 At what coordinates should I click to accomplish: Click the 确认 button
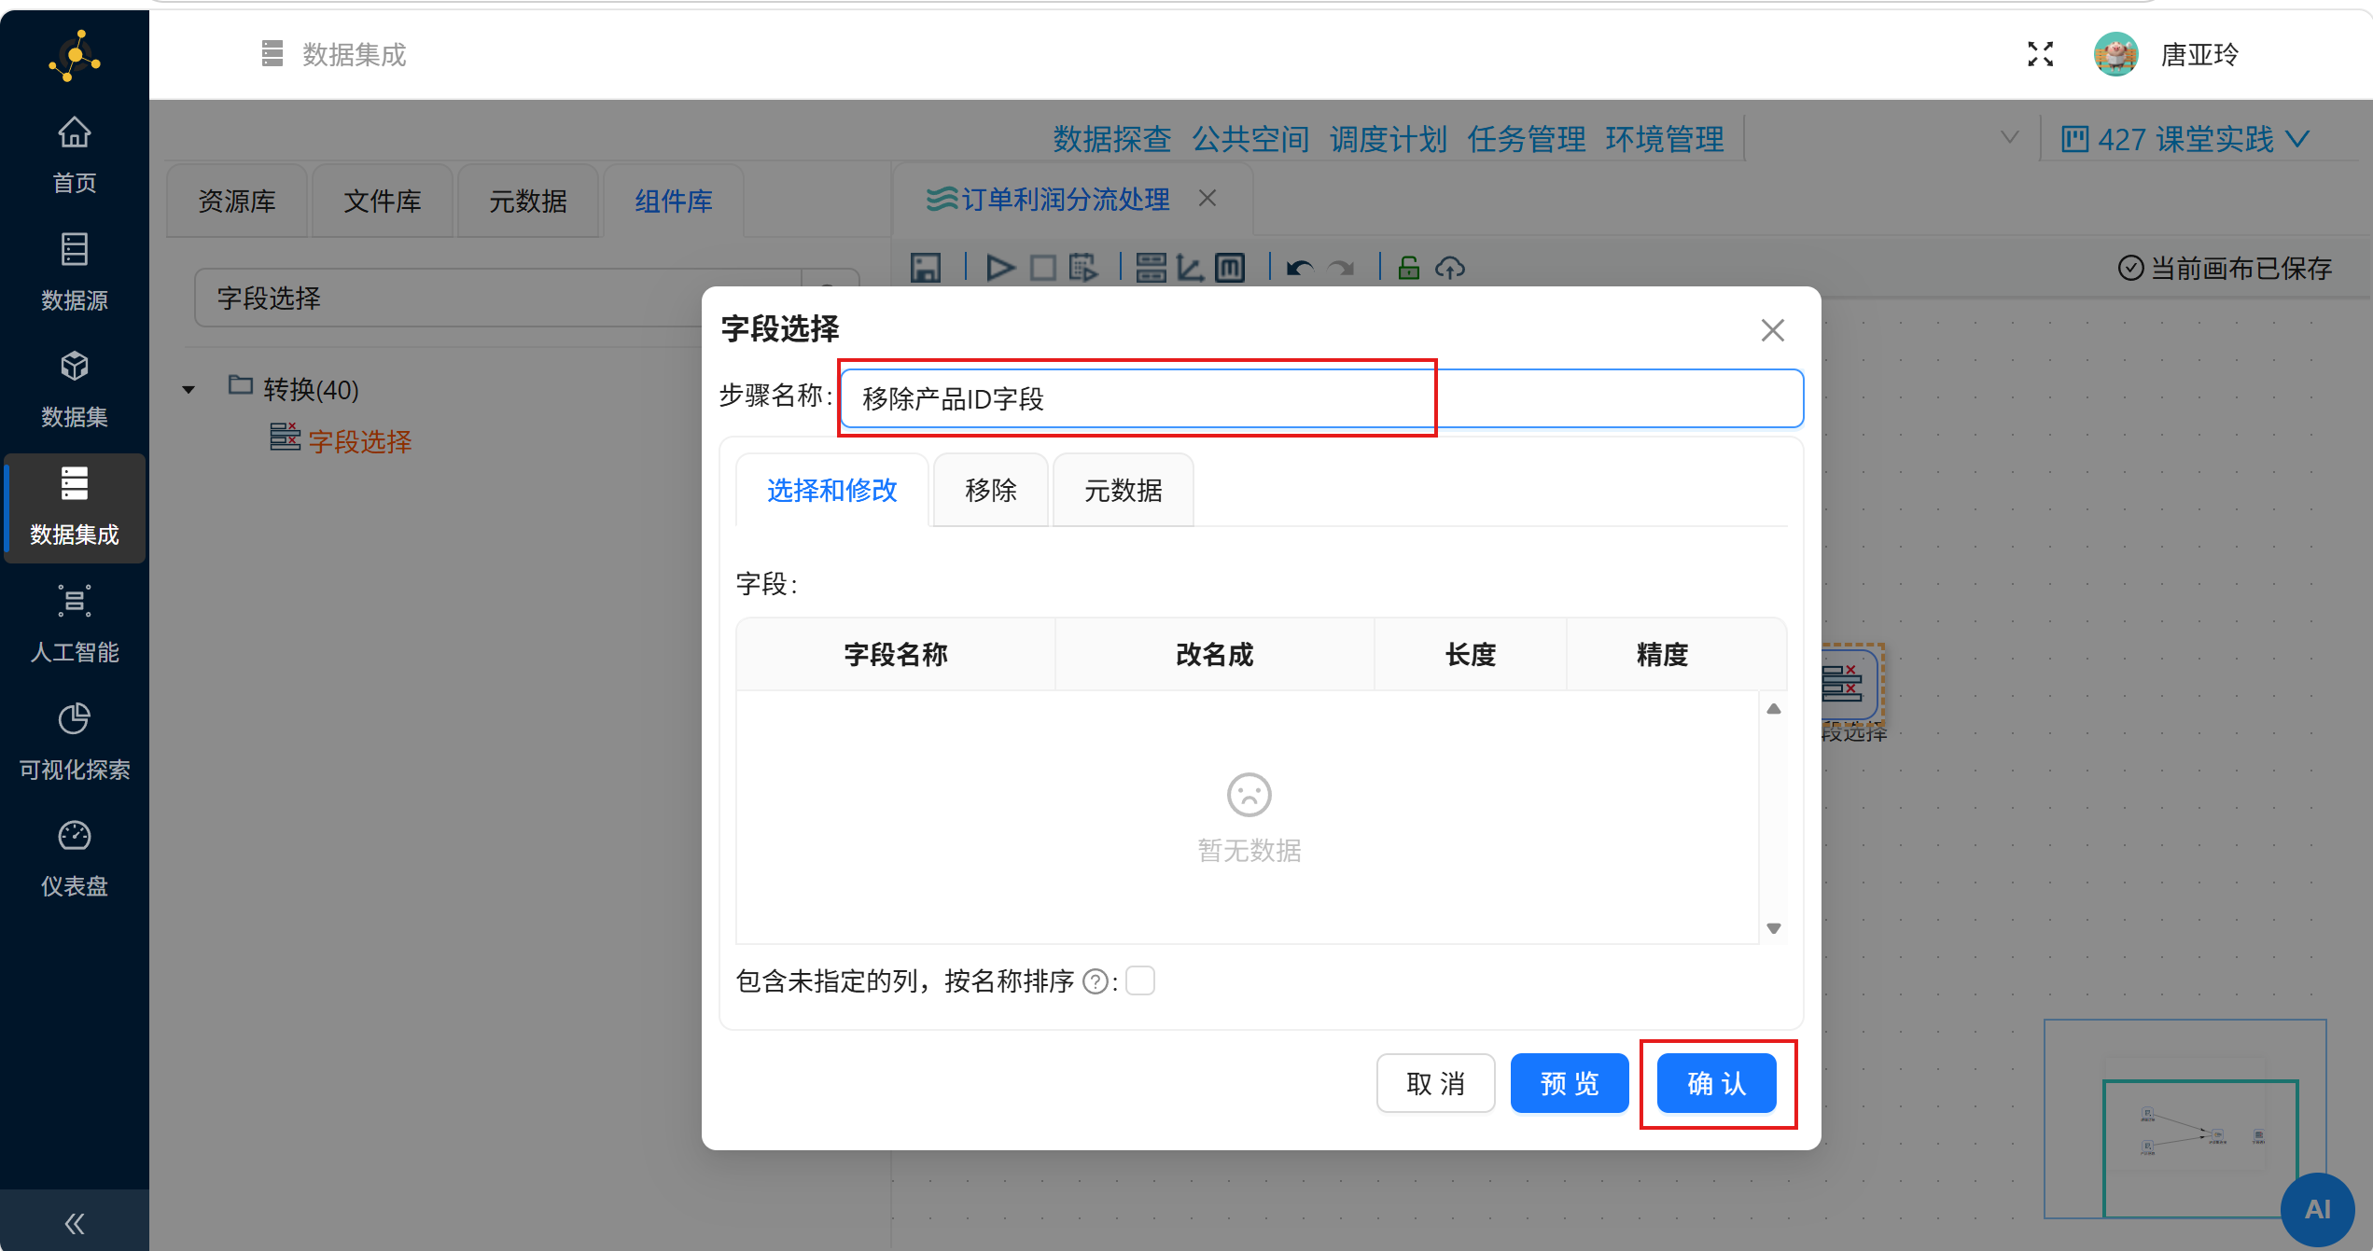1716,1084
